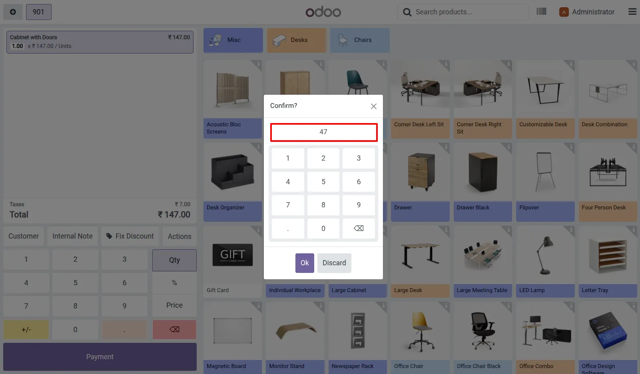Screen dimensions: 640x374
Task: Click the Fix Discount tag button
Action: [130, 236]
